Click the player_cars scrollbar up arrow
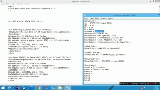This screenshot has height=90, width=160. point(159,6)
